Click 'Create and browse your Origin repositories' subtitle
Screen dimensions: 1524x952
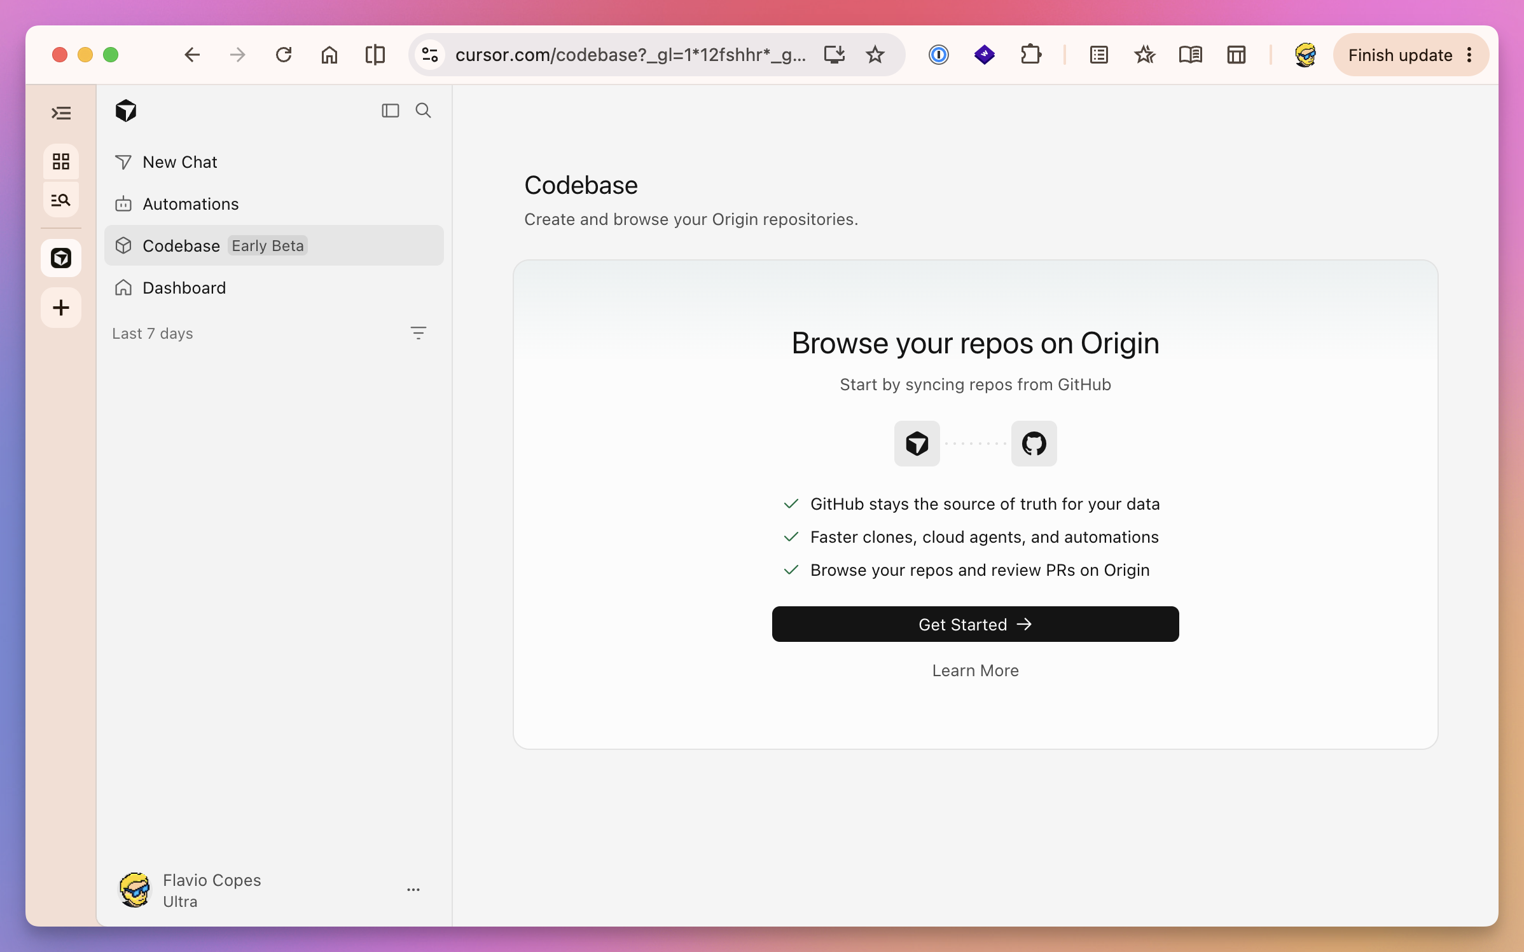691,219
